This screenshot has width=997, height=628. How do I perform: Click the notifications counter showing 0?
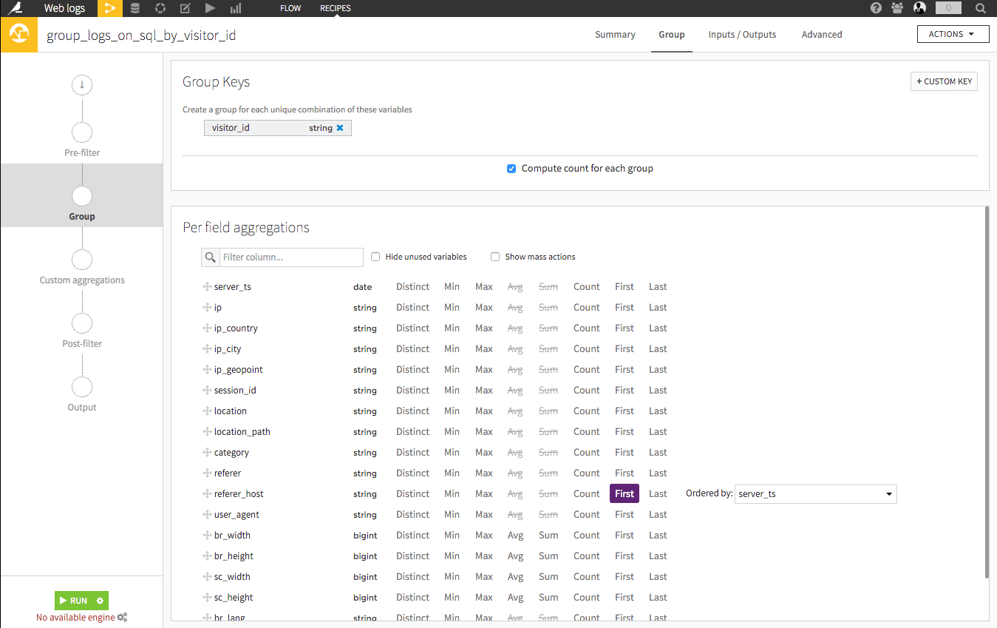point(948,8)
